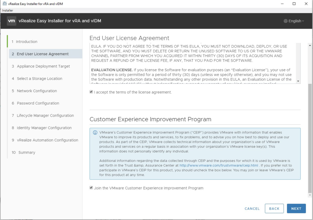Click the 'EVALUATION LICENSE.' bold text

(112, 70)
